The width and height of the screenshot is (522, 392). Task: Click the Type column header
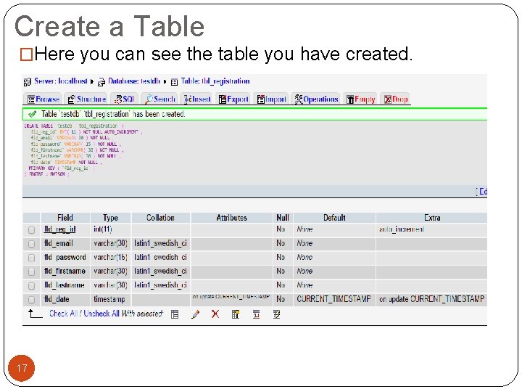[x=110, y=218]
